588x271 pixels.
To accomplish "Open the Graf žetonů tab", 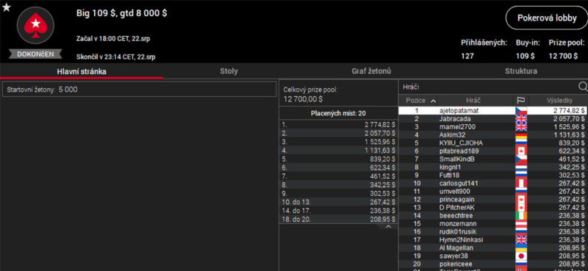I will click(x=371, y=71).
